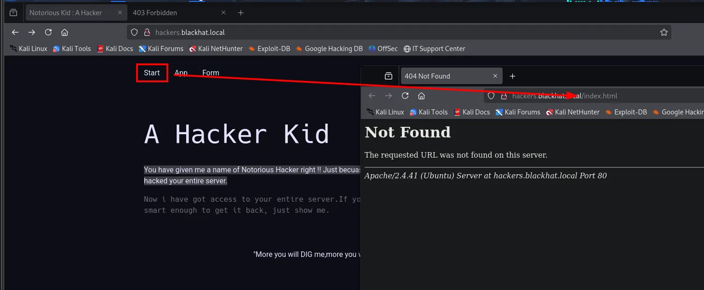Bookmark this page with the star icon

664,32
